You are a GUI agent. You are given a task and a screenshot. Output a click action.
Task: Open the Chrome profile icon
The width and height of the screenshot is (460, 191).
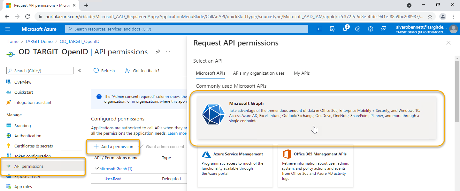(x=443, y=17)
